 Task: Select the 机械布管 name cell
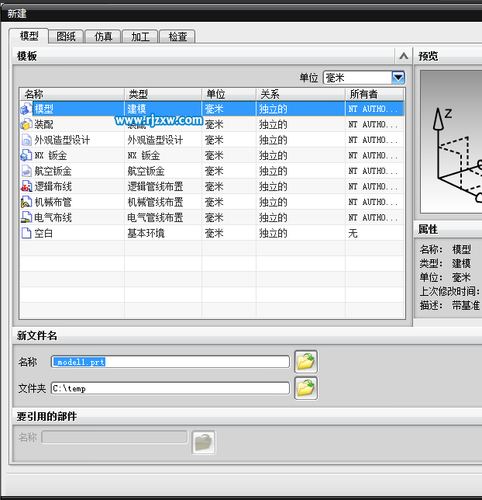click(x=53, y=202)
